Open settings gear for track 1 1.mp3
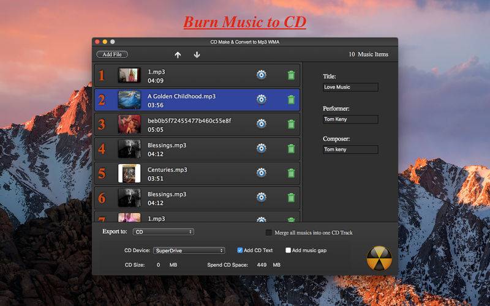Viewport: 490px width, 306px height. coord(262,75)
